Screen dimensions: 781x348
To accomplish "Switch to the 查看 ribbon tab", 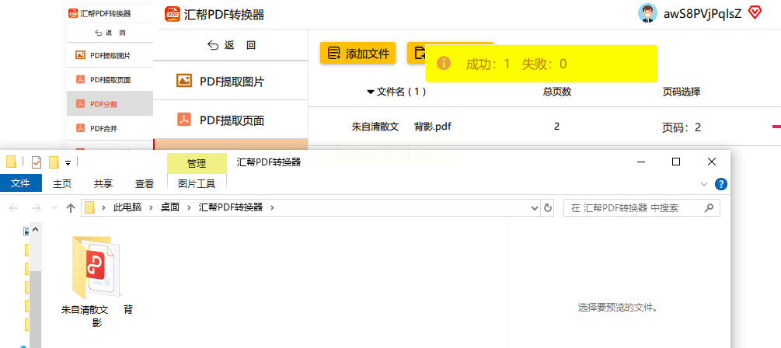I will click(145, 183).
